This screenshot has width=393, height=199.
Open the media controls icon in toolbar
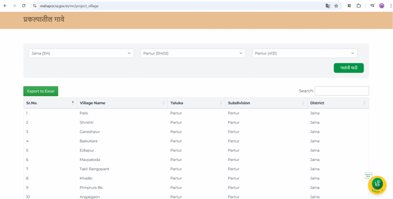pos(372,6)
